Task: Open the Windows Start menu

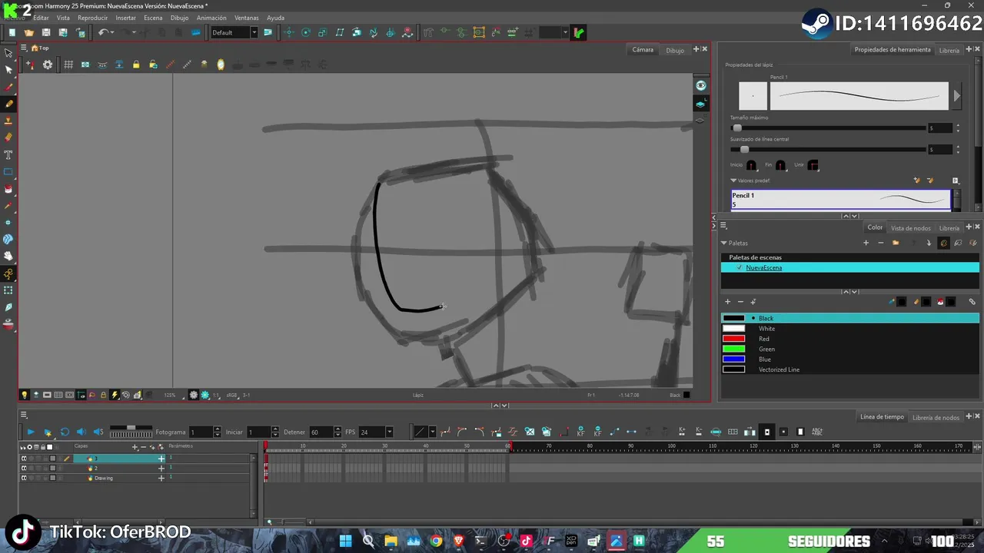Action: [345, 541]
